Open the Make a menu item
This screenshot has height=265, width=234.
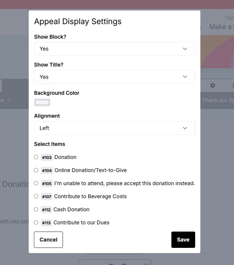[x=221, y=27]
